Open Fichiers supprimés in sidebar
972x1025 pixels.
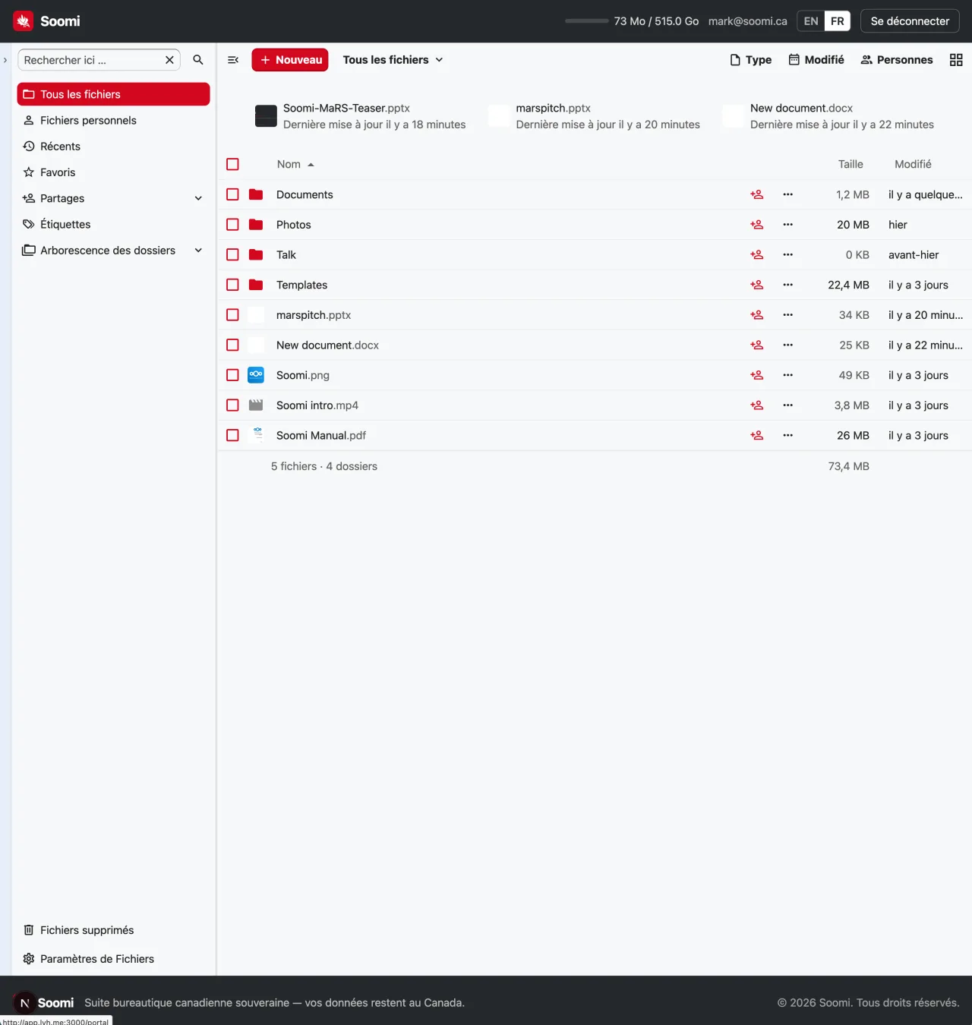113,930
